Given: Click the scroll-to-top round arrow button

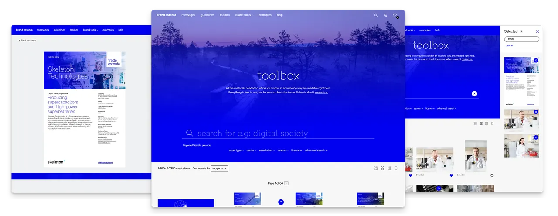Looking at the screenshot, I should [x=281, y=202].
